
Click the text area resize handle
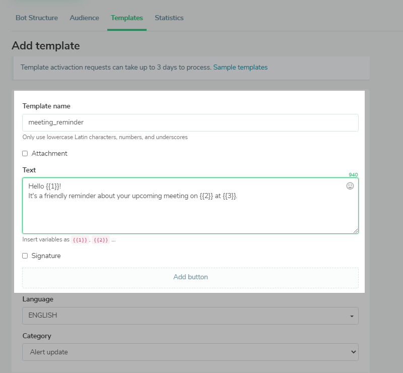356,231
